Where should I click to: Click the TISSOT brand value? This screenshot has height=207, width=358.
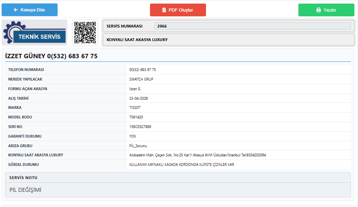coord(135,107)
